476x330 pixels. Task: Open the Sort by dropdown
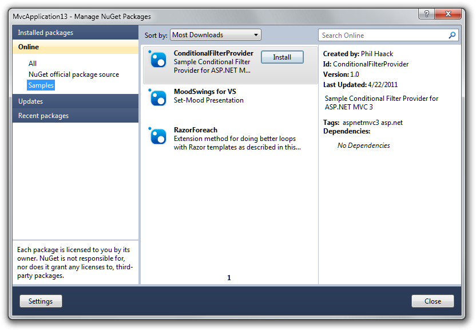tap(215, 35)
